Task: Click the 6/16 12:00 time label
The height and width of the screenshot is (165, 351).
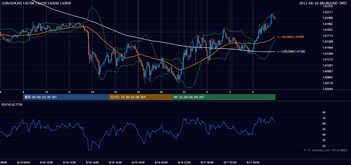Action: [69, 162]
